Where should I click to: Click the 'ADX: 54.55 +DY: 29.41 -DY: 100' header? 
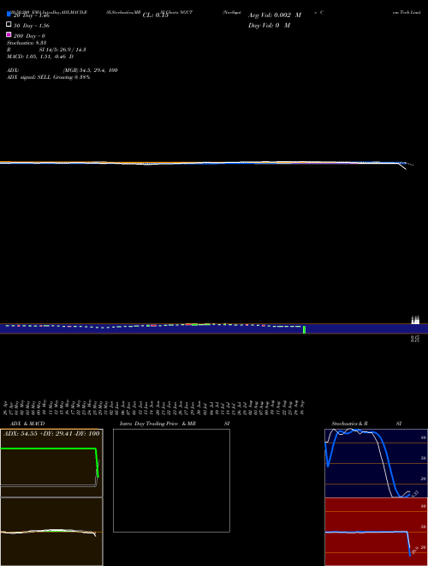tap(51, 433)
